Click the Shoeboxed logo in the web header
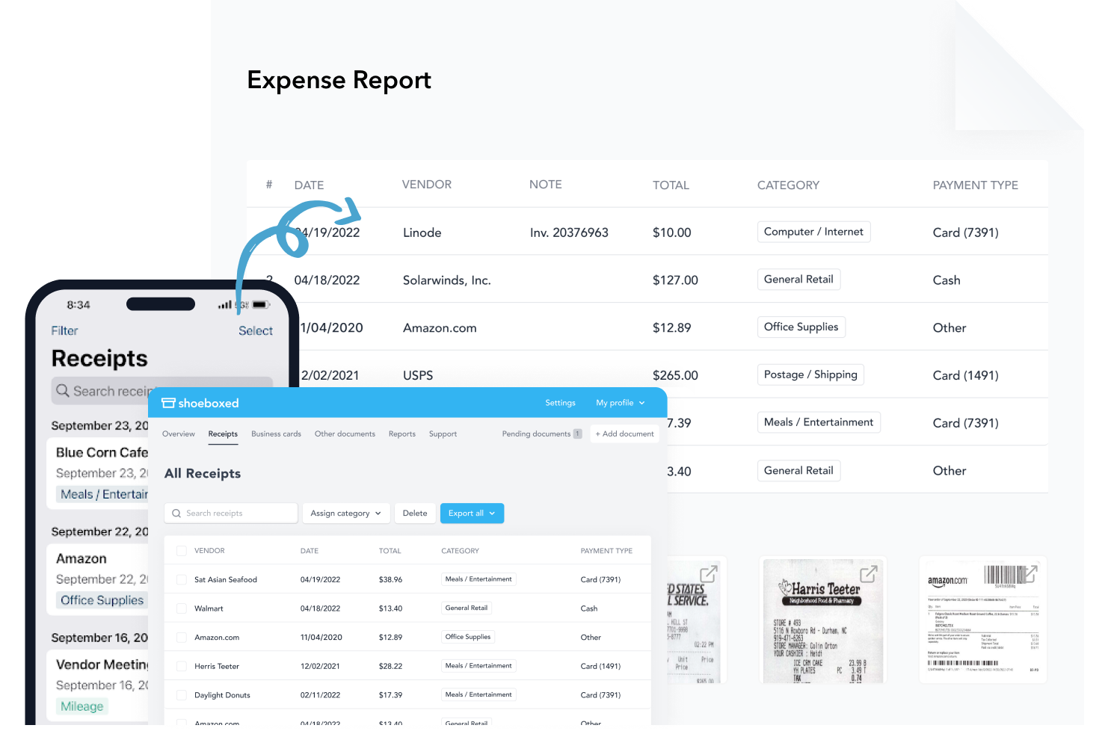 coord(200,403)
